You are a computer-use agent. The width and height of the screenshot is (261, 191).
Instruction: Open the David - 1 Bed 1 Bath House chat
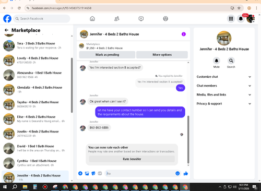coord(35,148)
